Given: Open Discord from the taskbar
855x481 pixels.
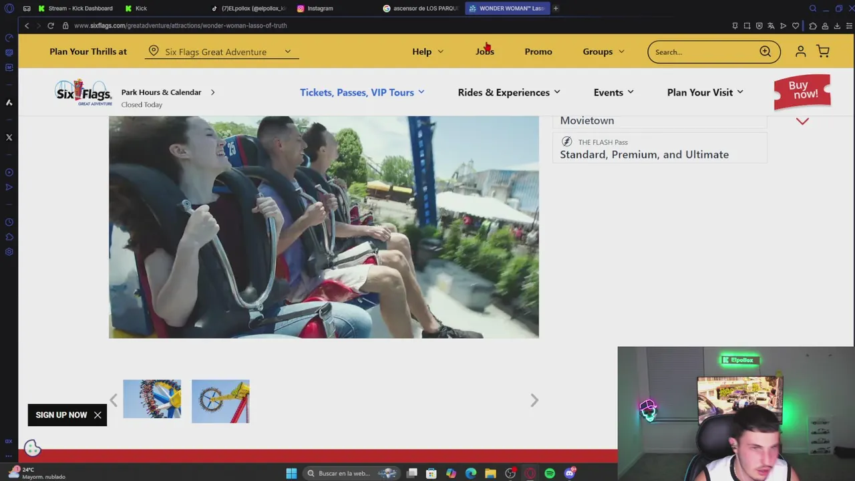Looking at the screenshot, I should 570,473.
